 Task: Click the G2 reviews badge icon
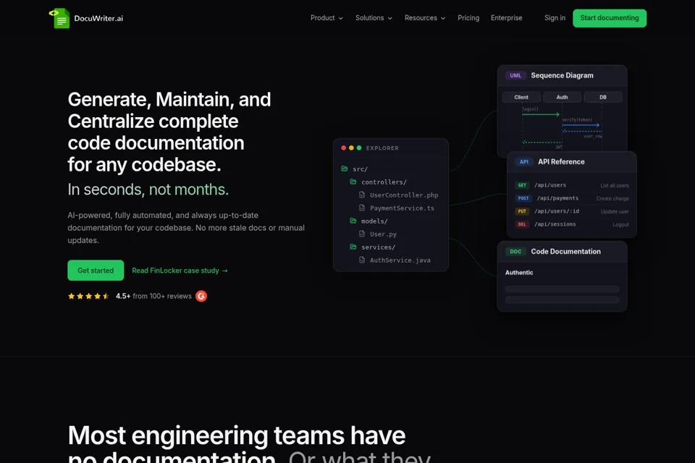click(x=201, y=296)
